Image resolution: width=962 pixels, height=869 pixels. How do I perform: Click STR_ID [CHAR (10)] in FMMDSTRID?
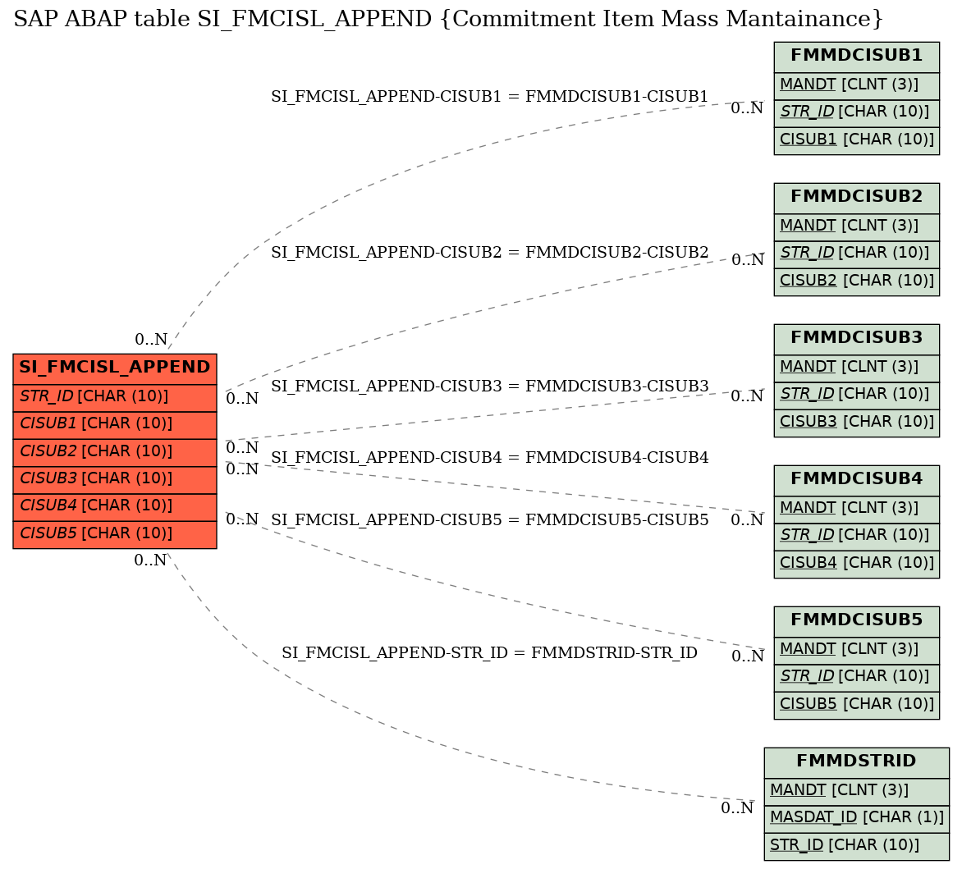(856, 846)
